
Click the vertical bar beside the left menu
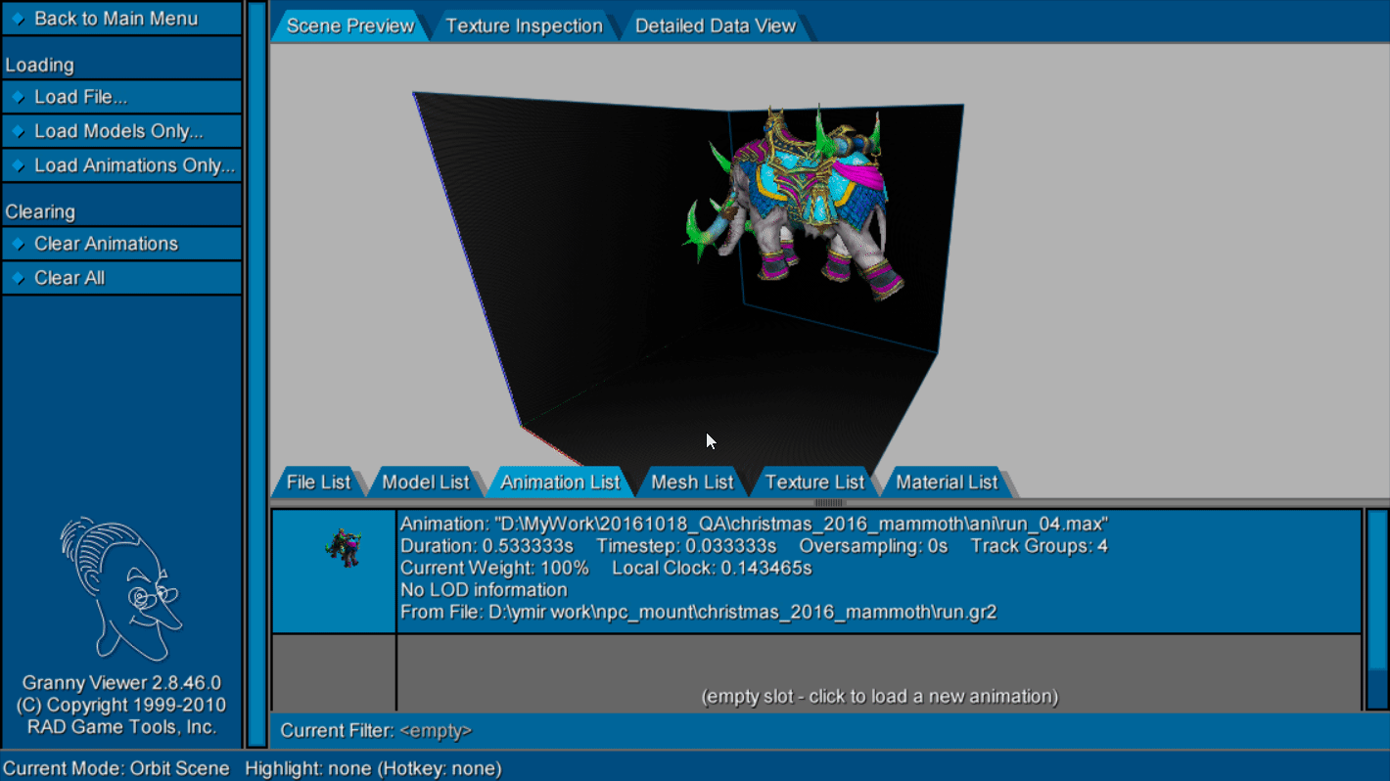coord(256,374)
